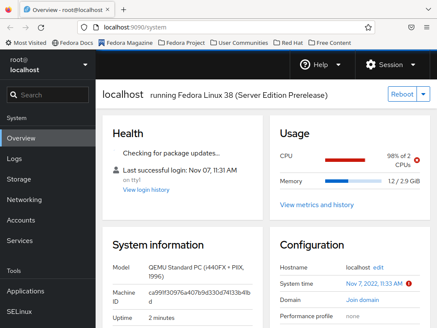Click the search magnifier icon

[14, 95]
